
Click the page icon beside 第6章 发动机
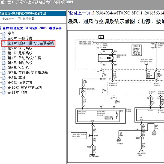coord(4,68)
